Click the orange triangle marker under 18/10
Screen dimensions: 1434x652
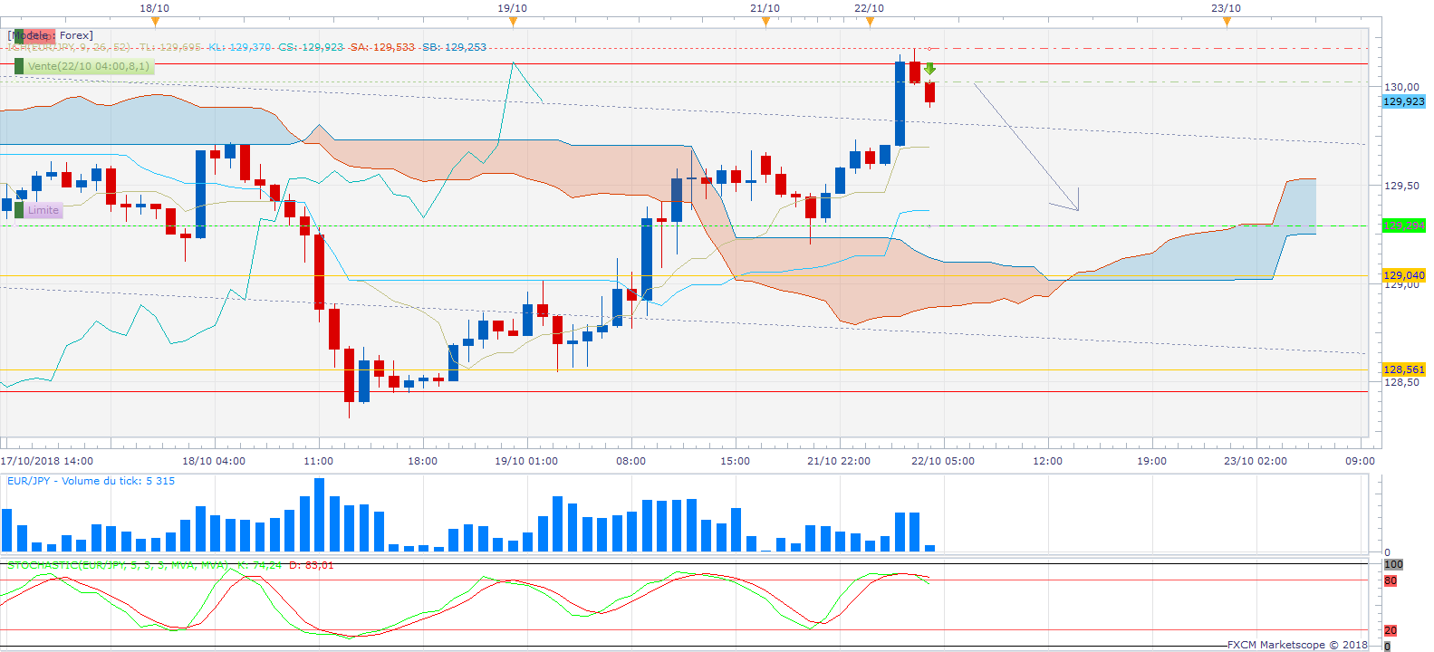(155, 21)
